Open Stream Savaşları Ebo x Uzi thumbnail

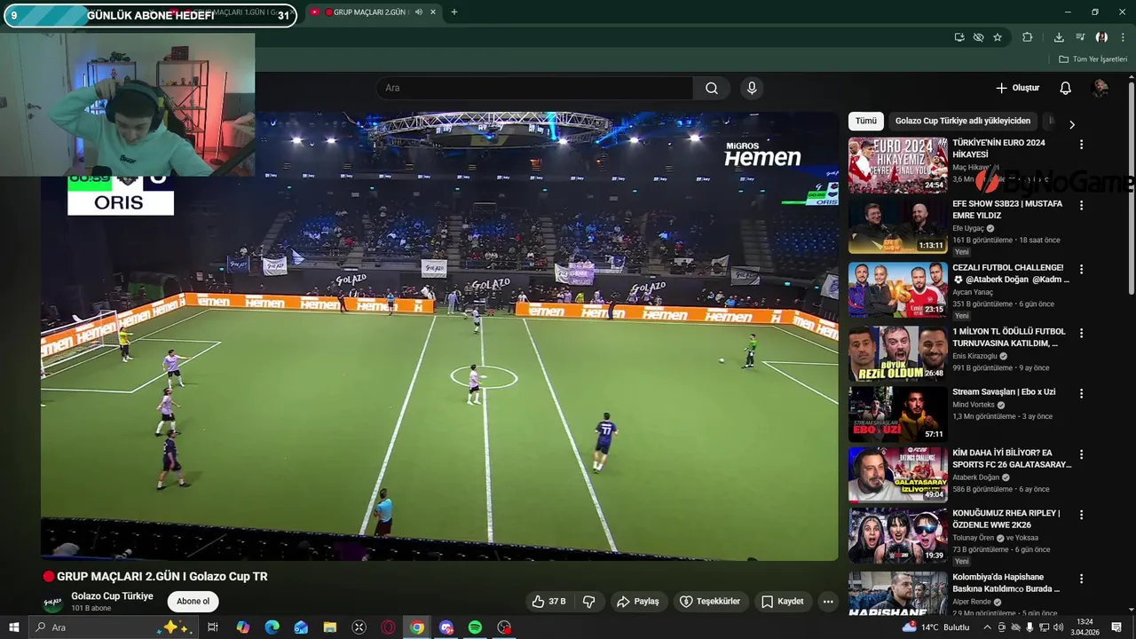coord(897,414)
